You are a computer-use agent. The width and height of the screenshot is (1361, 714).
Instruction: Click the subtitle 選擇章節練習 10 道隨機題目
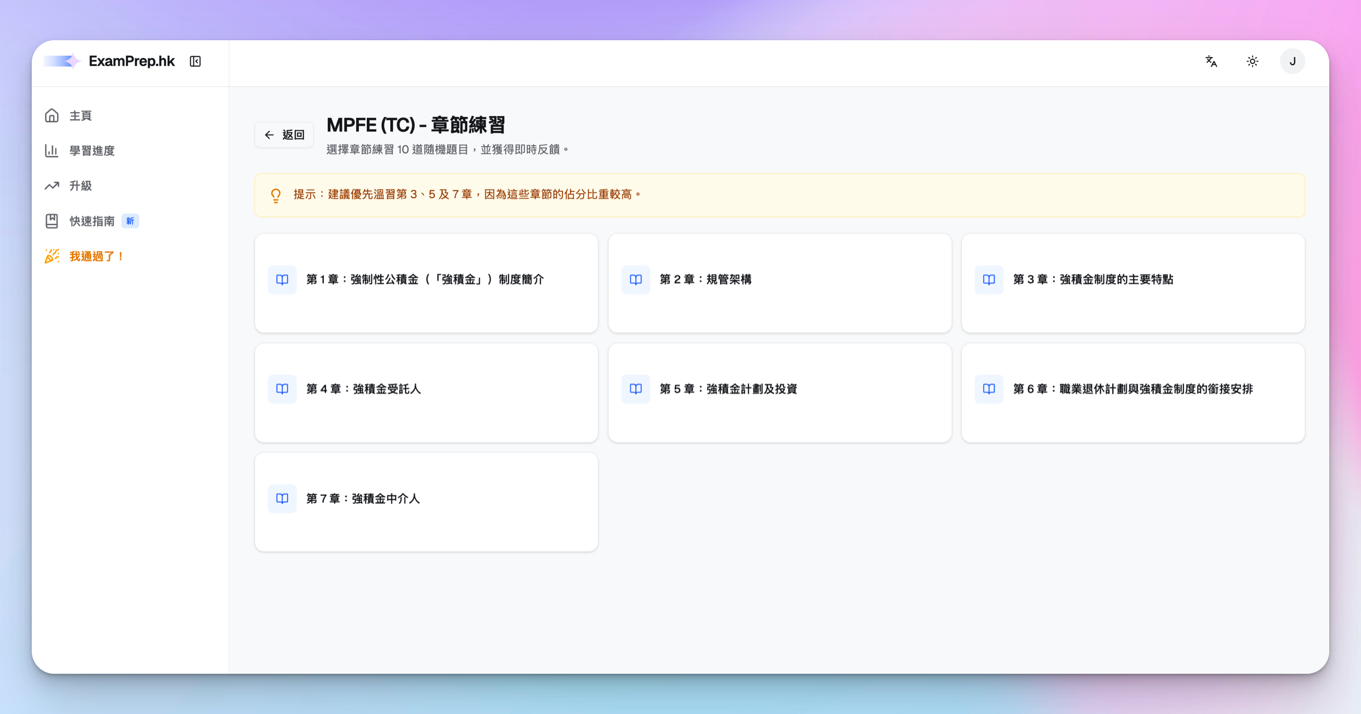click(447, 150)
